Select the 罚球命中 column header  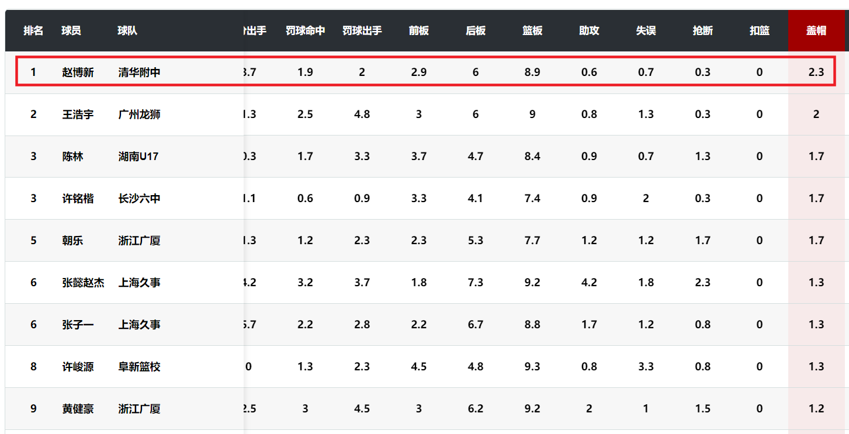coord(305,31)
